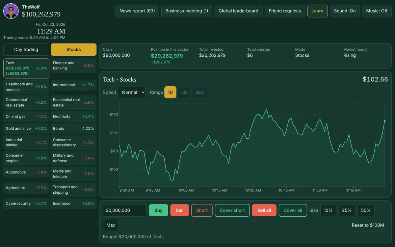
Task: Switch to Stocks tab
Action: pos(73,49)
